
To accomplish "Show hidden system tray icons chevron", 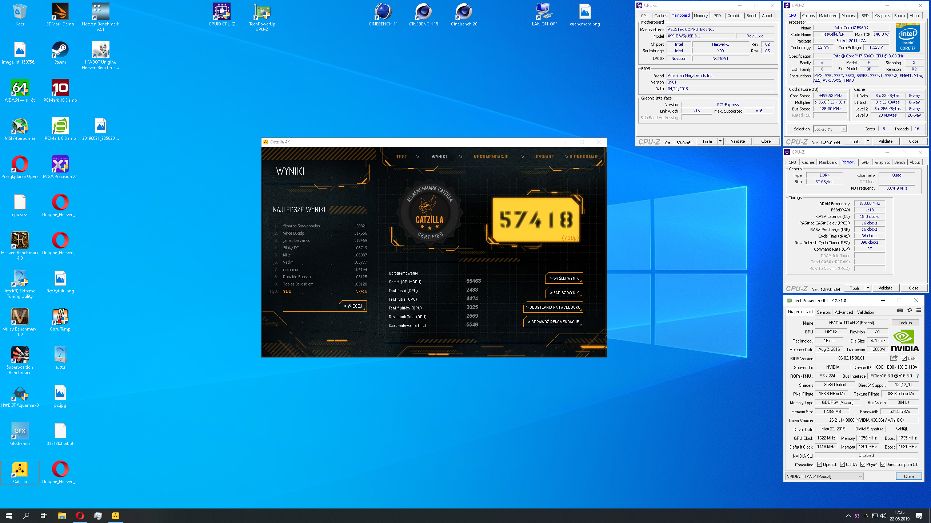I will 848,516.
